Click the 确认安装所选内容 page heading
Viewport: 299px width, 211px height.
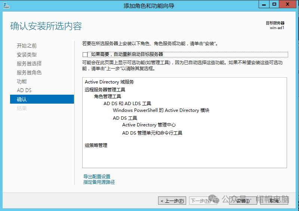click(x=46, y=26)
